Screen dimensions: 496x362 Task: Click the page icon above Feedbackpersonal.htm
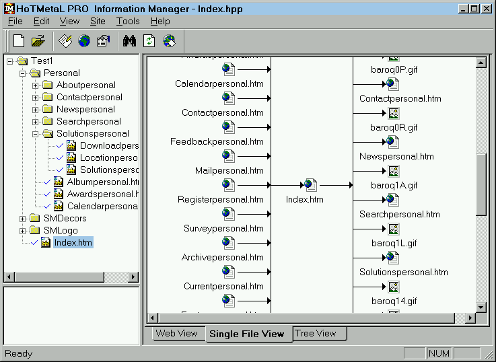coord(228,127)
